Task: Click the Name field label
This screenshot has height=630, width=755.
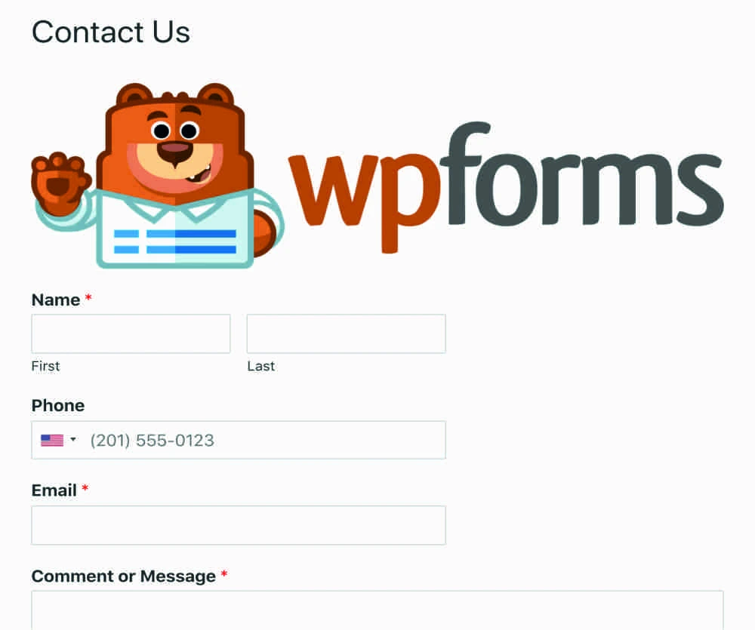Action: 56,300
